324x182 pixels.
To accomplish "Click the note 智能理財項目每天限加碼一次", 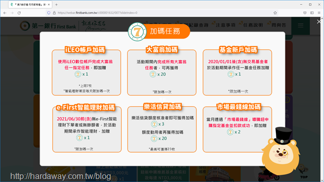I will tap(87, 91).
